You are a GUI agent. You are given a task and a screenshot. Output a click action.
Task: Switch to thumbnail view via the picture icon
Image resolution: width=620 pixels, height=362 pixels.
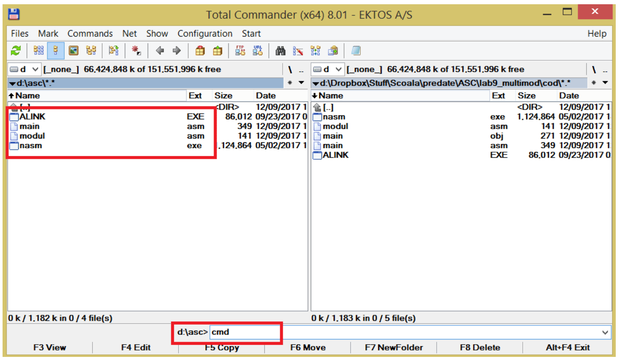74,51
